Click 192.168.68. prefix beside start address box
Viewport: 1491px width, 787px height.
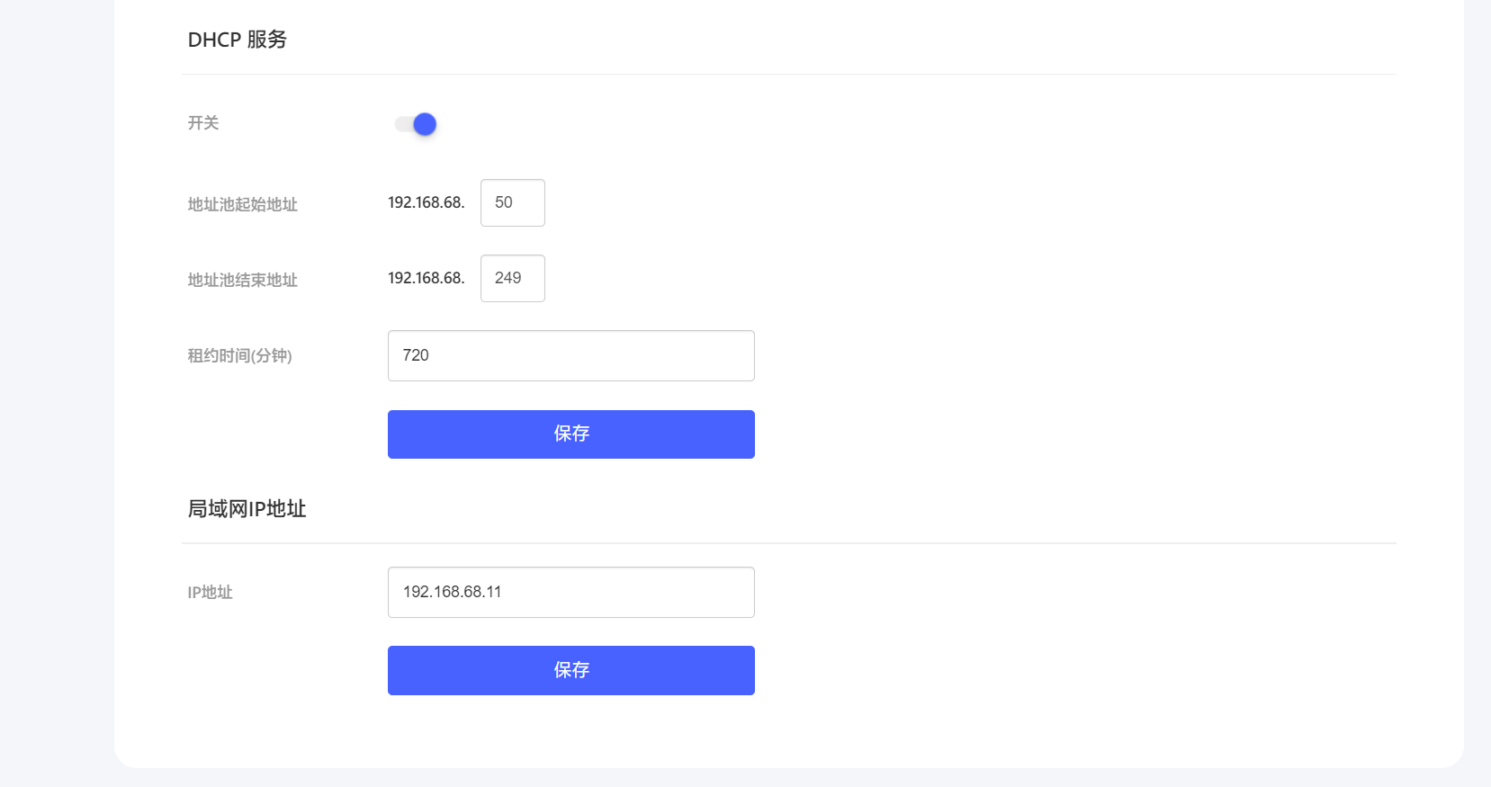click(427, 203)
